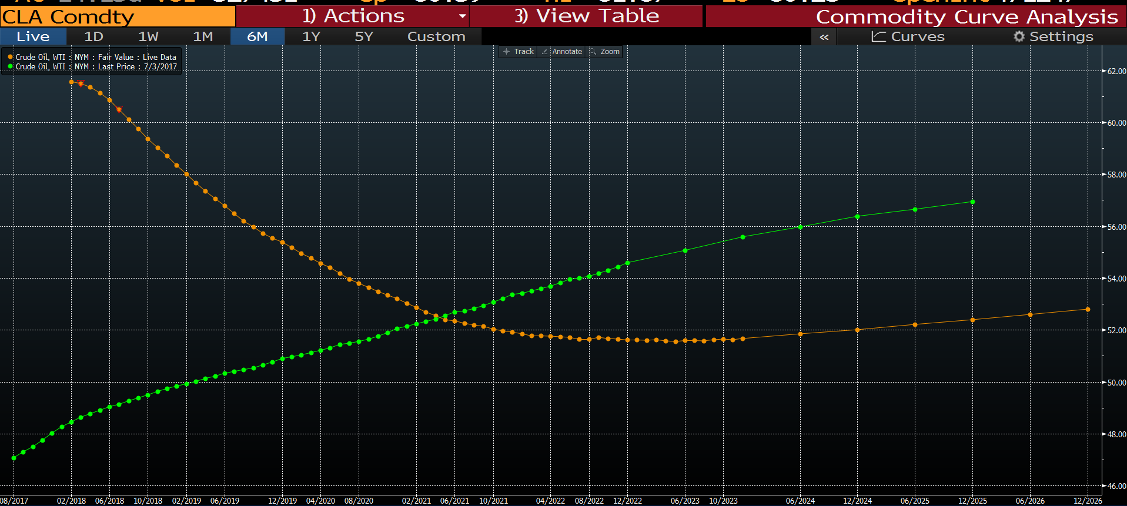This screenshot has width=1127, height=506.
Task: Expand the Actions dropdown arrow
Action: (x=462, y=16)
